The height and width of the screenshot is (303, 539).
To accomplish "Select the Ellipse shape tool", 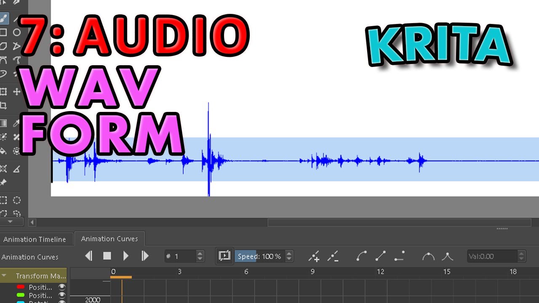I will click(17, 32).
